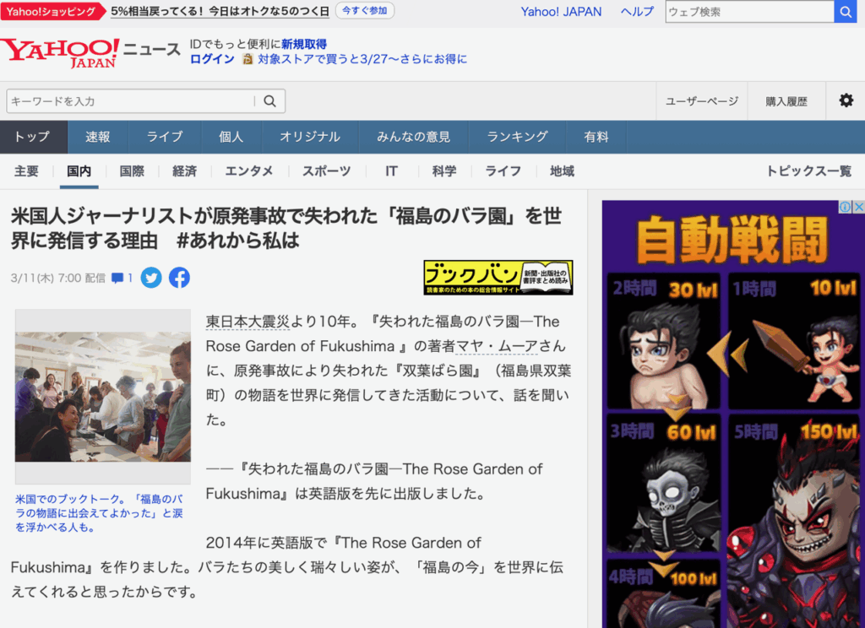
Task: Click the 今すぐ参加 button
Action: point(364,11)
